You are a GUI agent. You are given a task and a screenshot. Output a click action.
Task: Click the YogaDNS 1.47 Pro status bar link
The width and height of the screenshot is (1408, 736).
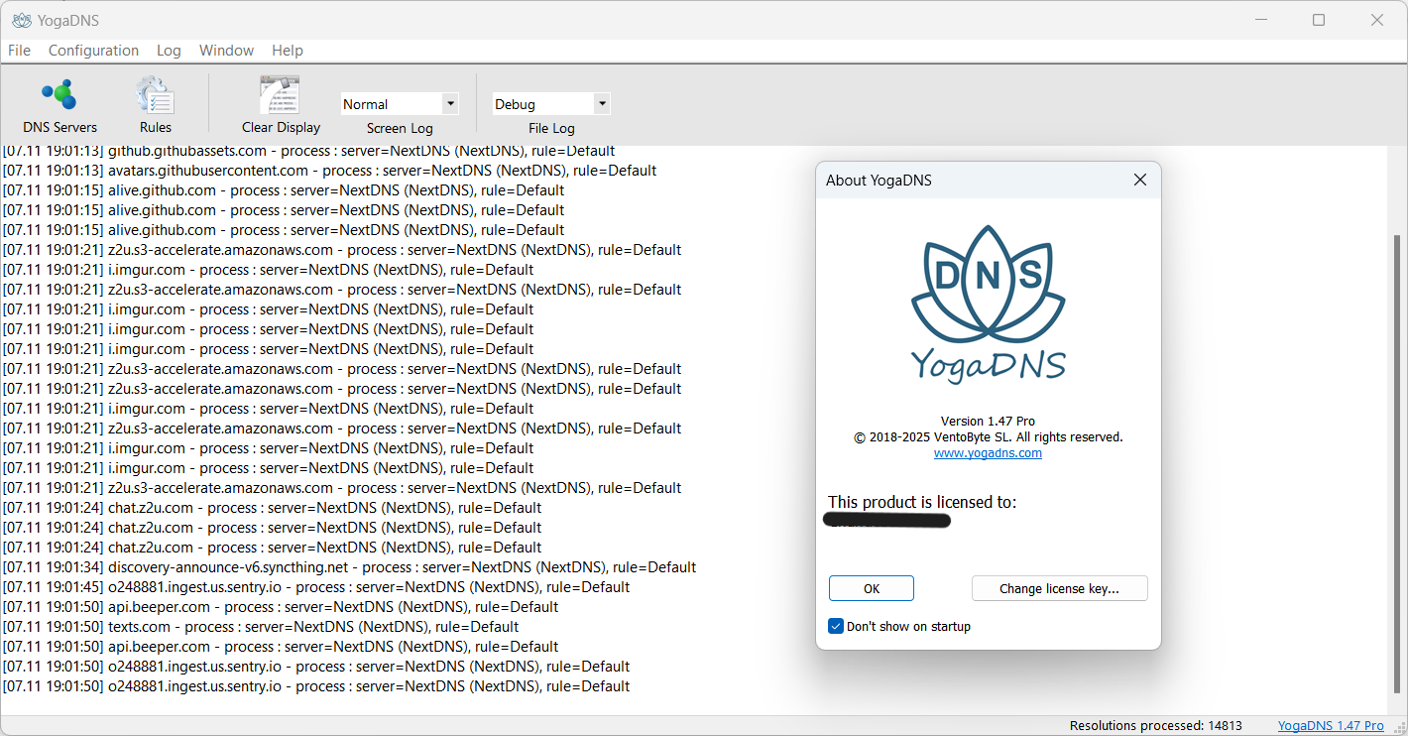(x=1331, y=726)
